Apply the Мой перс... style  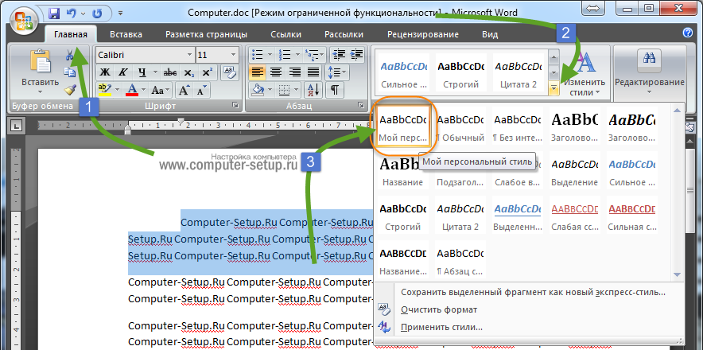[403, 127]
